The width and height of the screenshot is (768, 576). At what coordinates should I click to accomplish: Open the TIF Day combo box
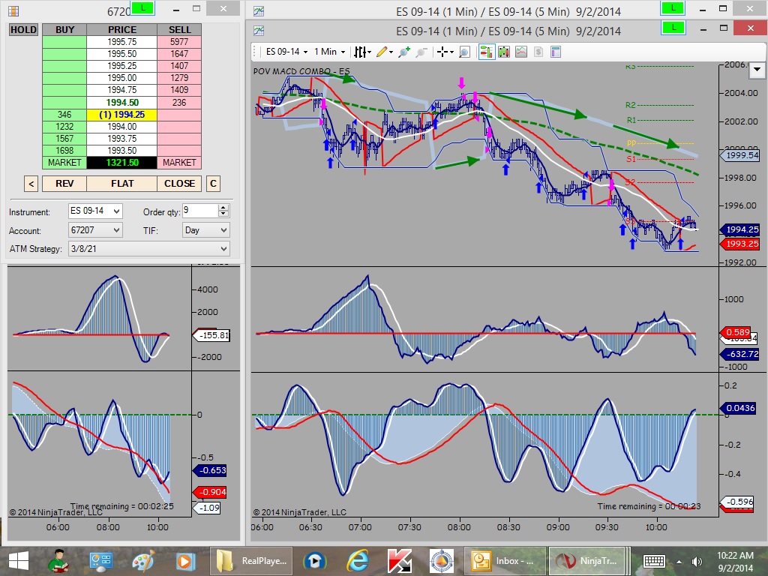point(205,229)
